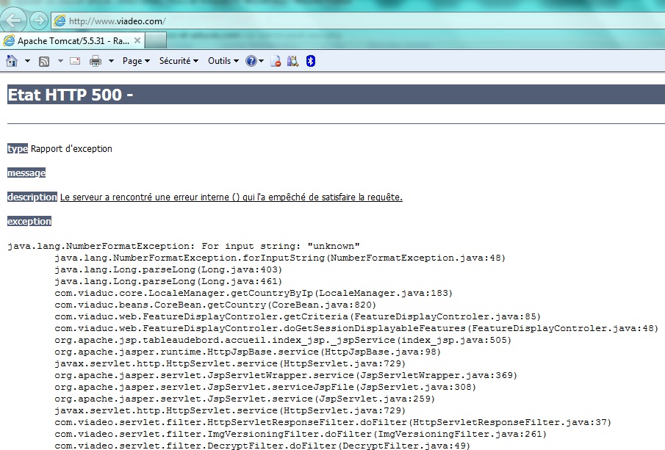Screen dimensions: 665x450
Task: Click the 'message' label
Action: click(x=26, y=173)
